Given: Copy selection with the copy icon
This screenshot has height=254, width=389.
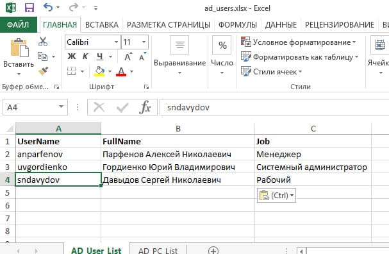Looking at the screenshot, I should pos(42,56).
